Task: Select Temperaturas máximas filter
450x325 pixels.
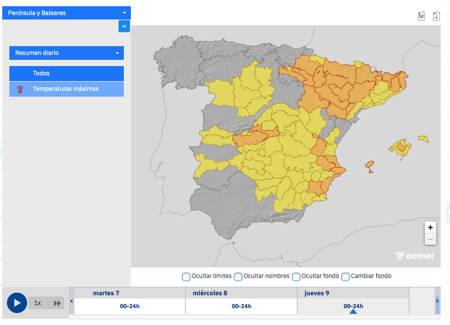Action: coord(67,89)
